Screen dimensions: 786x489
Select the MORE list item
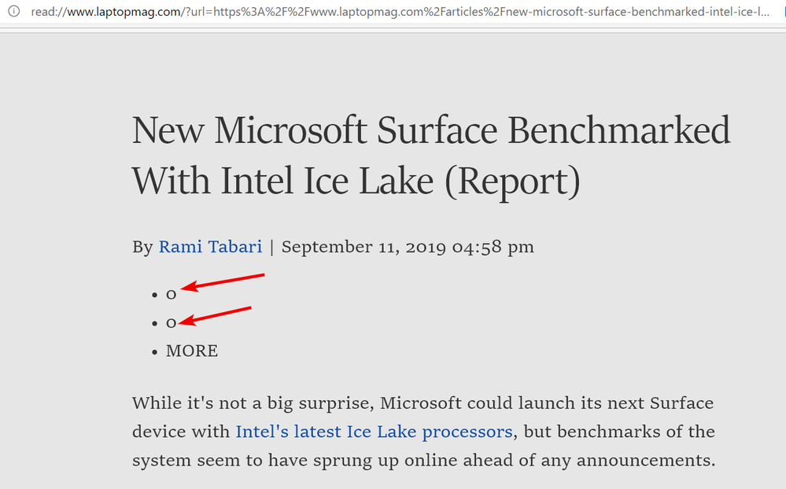click(x=191, y=351)
